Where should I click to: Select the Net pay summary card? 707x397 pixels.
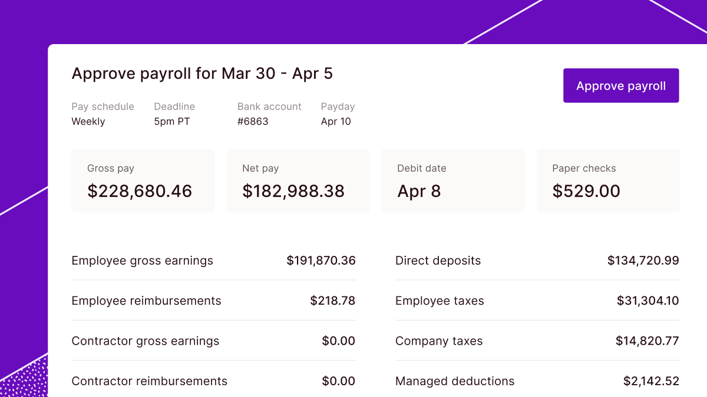pyautogui.click(x=298, y=181)
